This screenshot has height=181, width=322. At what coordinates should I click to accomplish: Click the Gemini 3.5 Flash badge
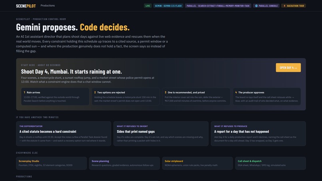(x=168, y=6)
